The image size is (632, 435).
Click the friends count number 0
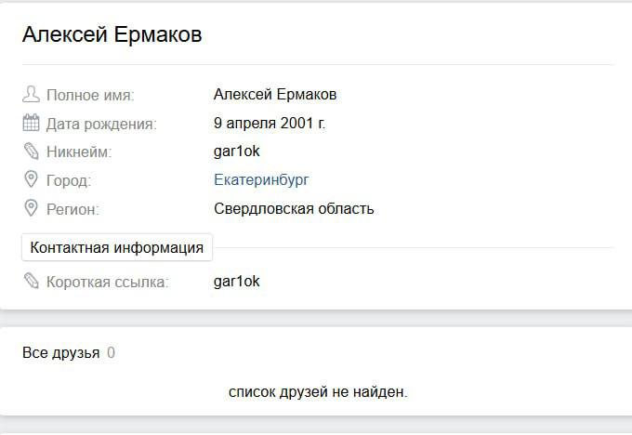(111, 353)
